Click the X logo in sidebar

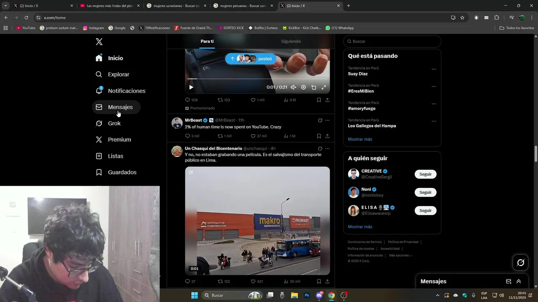(x=99, y=42)
